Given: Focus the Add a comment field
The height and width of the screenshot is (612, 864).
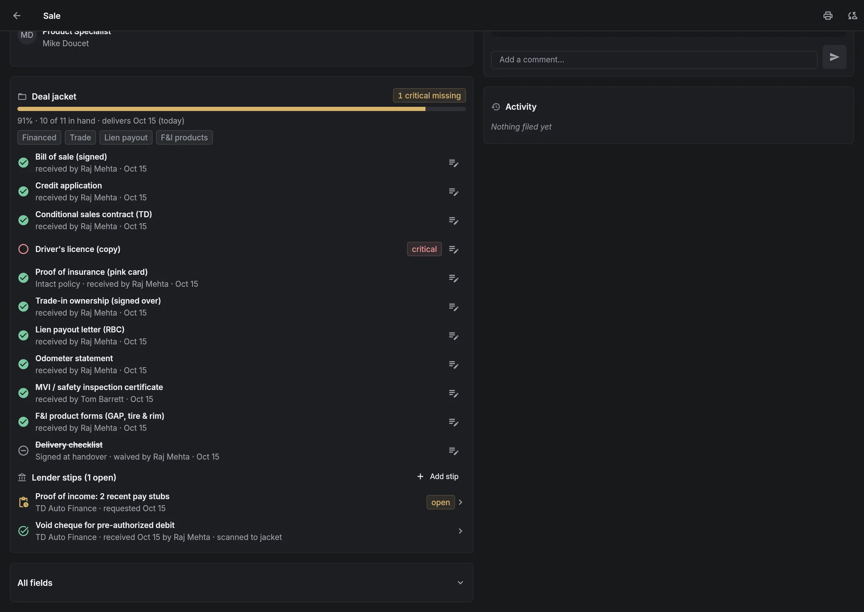Looking at the screenshot, I should point(654,60).
